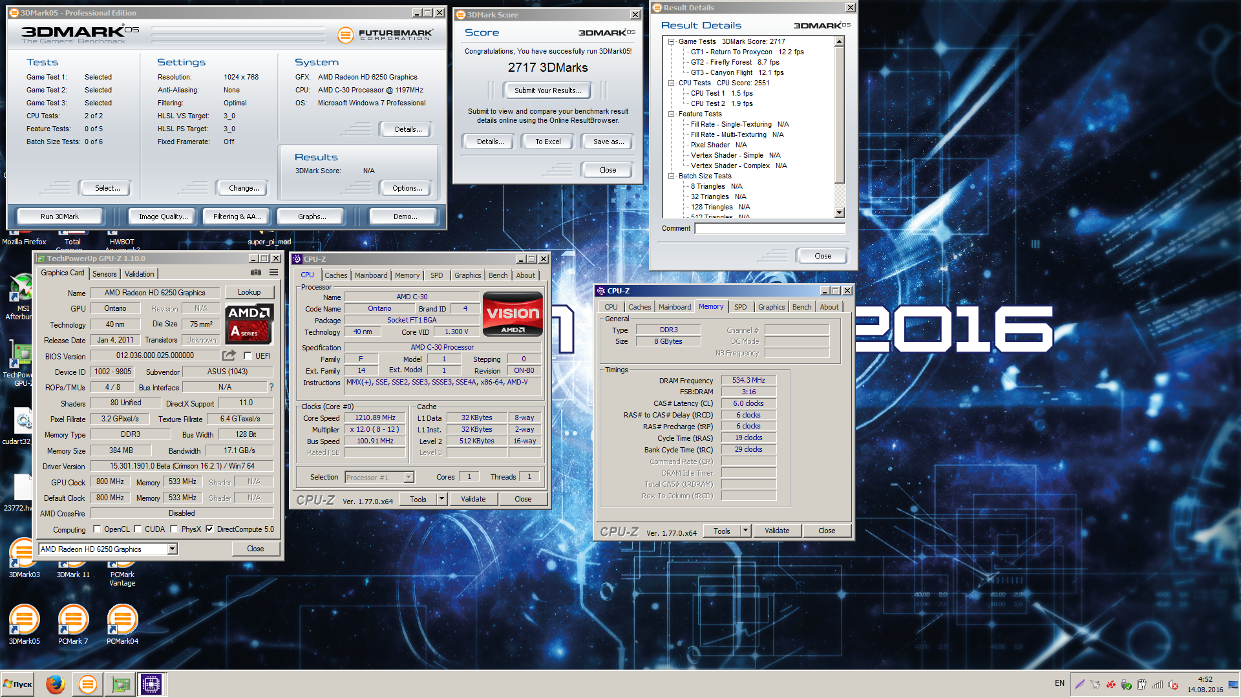
Task: Click Result Details scrollbar down arrow
Action: click(839, 213)
